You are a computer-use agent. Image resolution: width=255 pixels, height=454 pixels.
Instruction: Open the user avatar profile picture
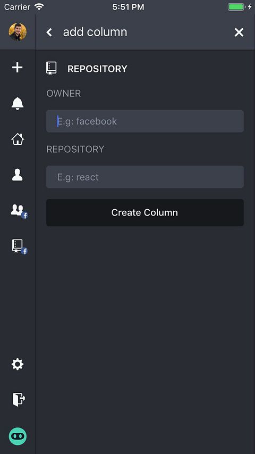pyautogui.click(x=18, y=32)
